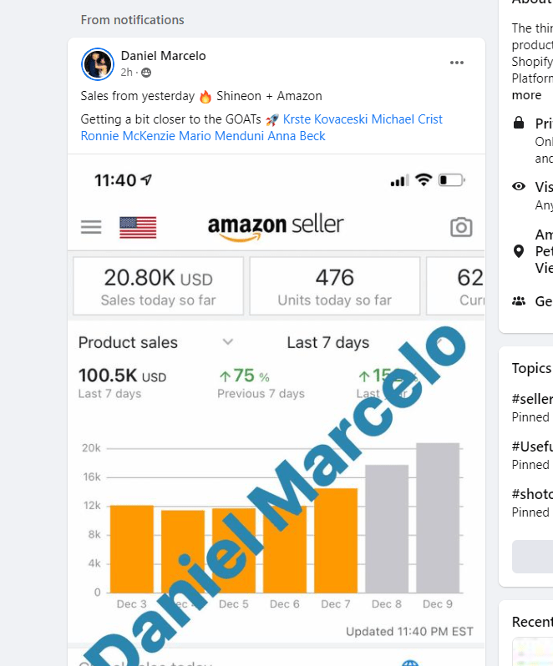
Task: Open Daniel Marcelo's profile name link
Action: coord(163,56)
